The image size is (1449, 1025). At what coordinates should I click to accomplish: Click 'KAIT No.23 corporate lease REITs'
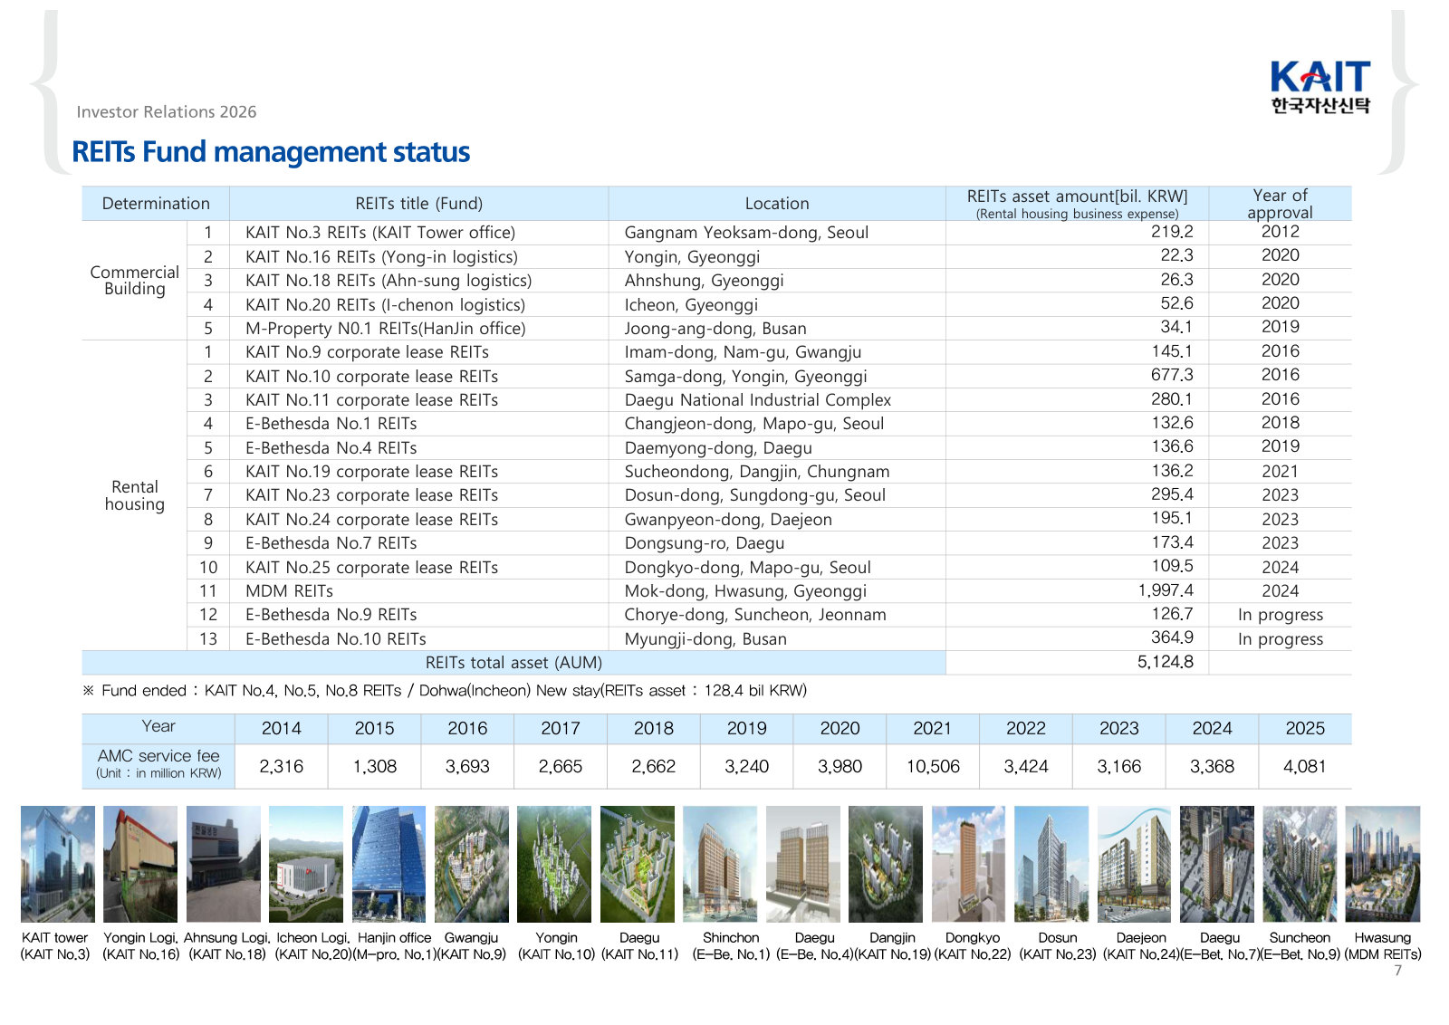pos(371,495)
